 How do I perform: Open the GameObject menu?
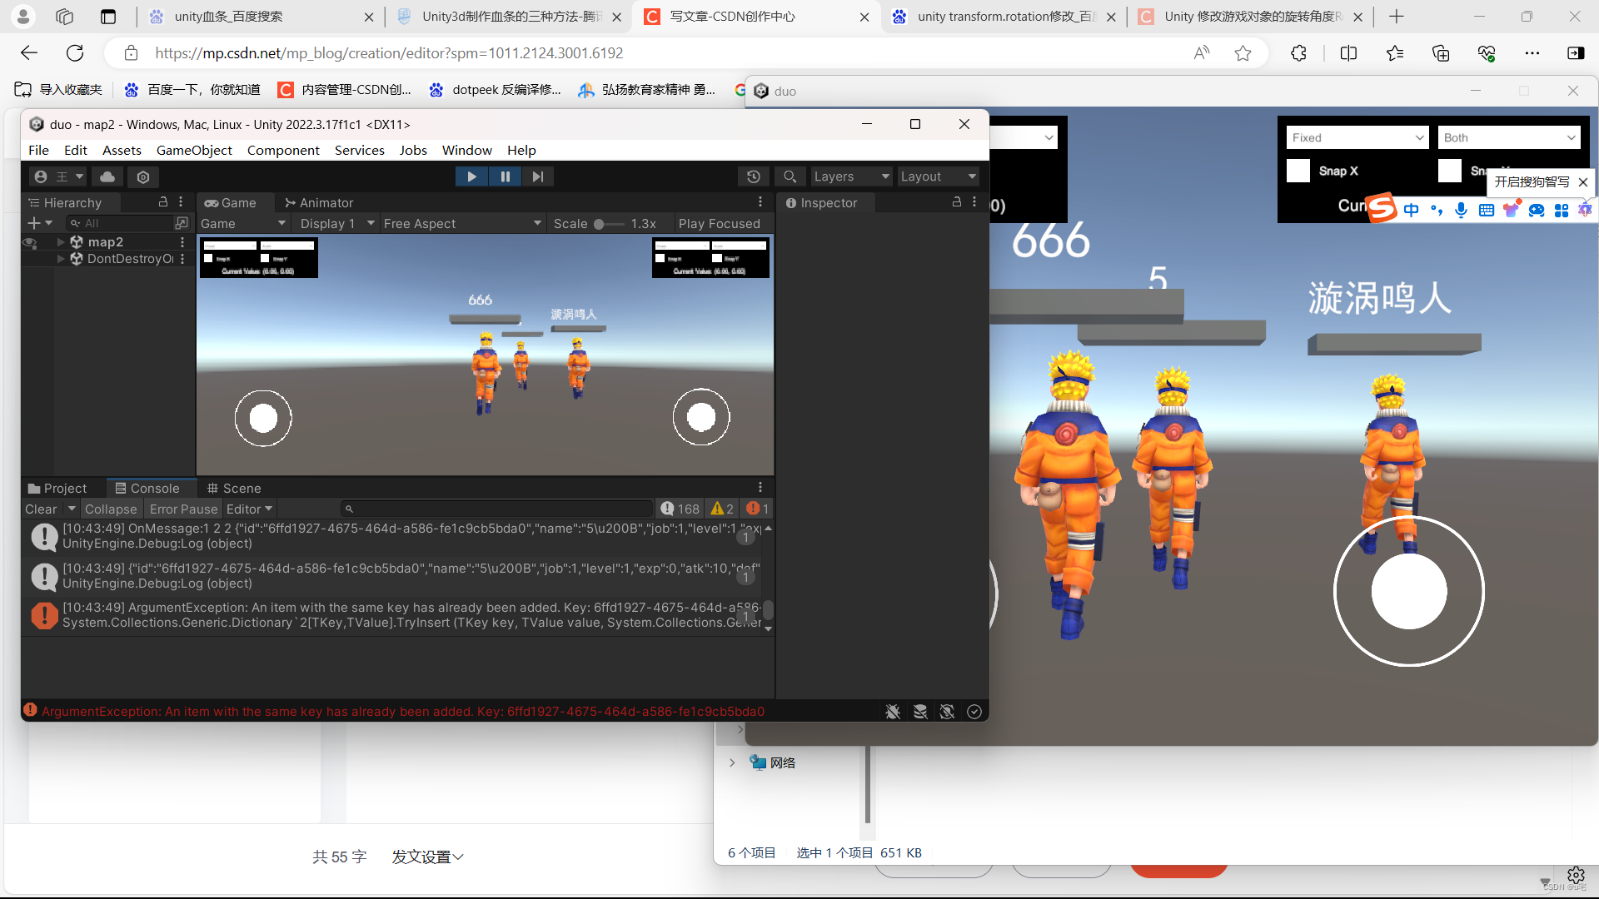[194, 150]
